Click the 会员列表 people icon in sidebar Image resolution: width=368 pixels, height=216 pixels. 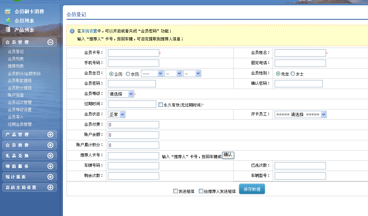click(x=8, y=21)
